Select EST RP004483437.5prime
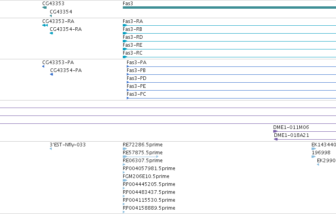The height and width of the screenshot is (214, 336). 149,192
